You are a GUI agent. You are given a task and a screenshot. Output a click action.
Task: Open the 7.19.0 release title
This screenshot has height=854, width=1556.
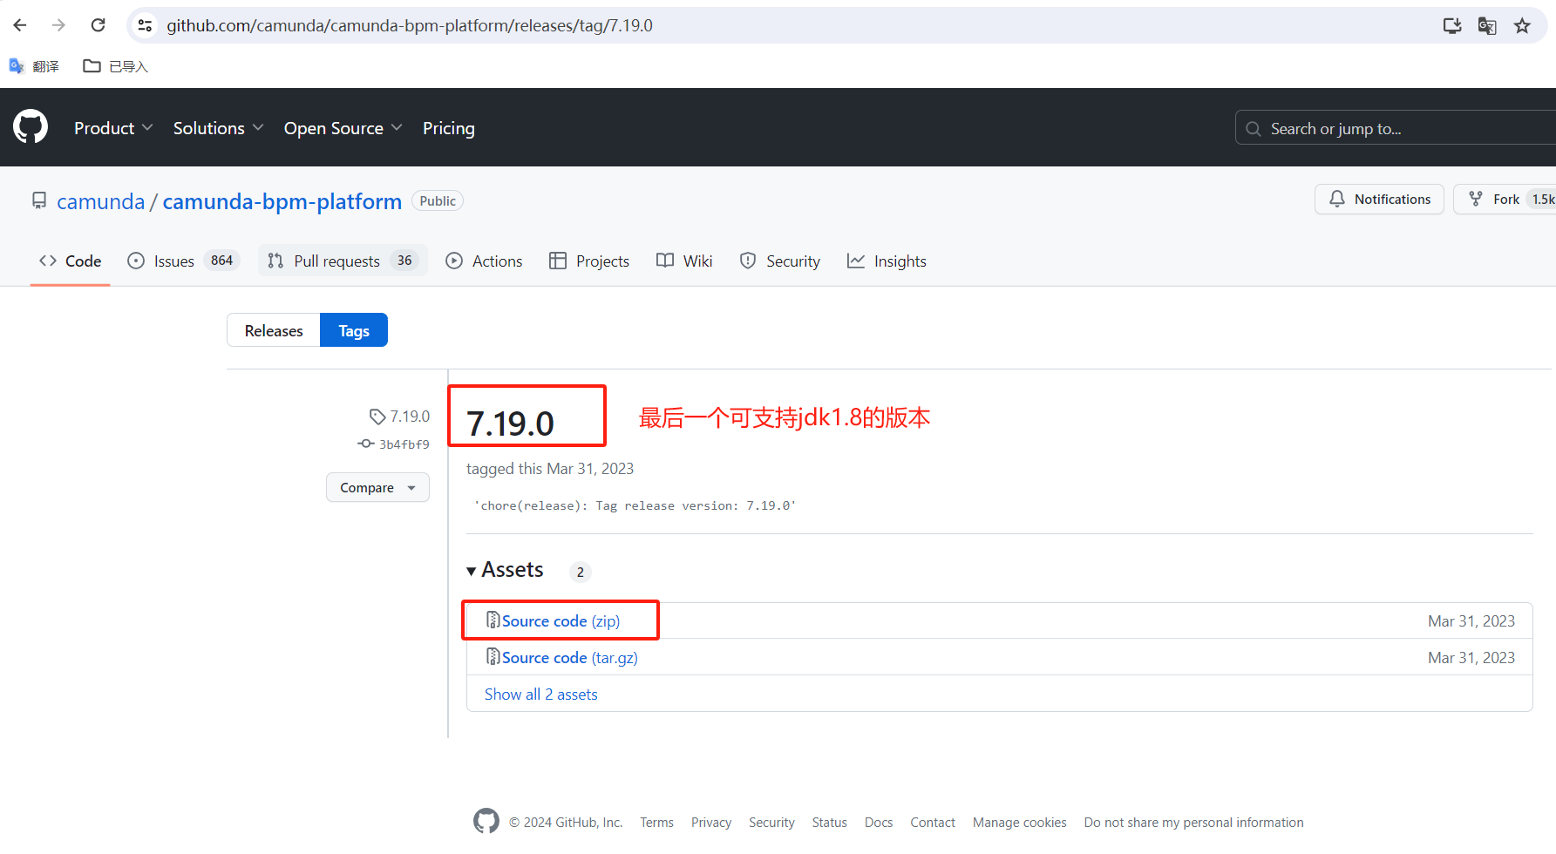point(510,424)
